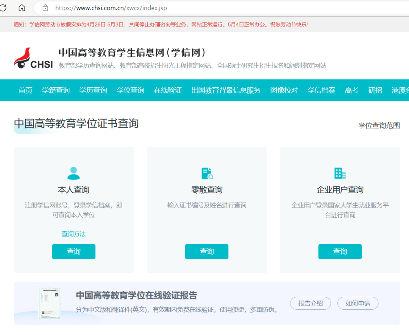This screenshot has width=409, height=335.
Task: Open the 查询方法 link under 本人查询
Action: (x=73, y=234)
